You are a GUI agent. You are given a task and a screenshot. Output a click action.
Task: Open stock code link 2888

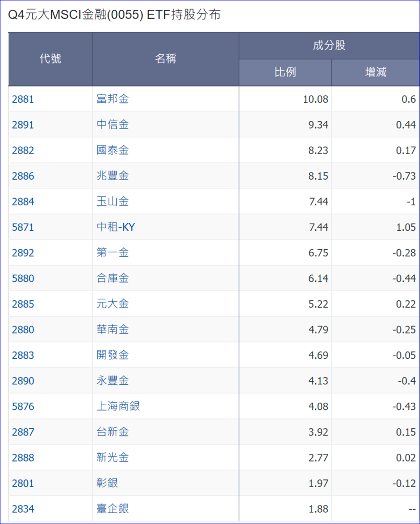tap(23, 458)
